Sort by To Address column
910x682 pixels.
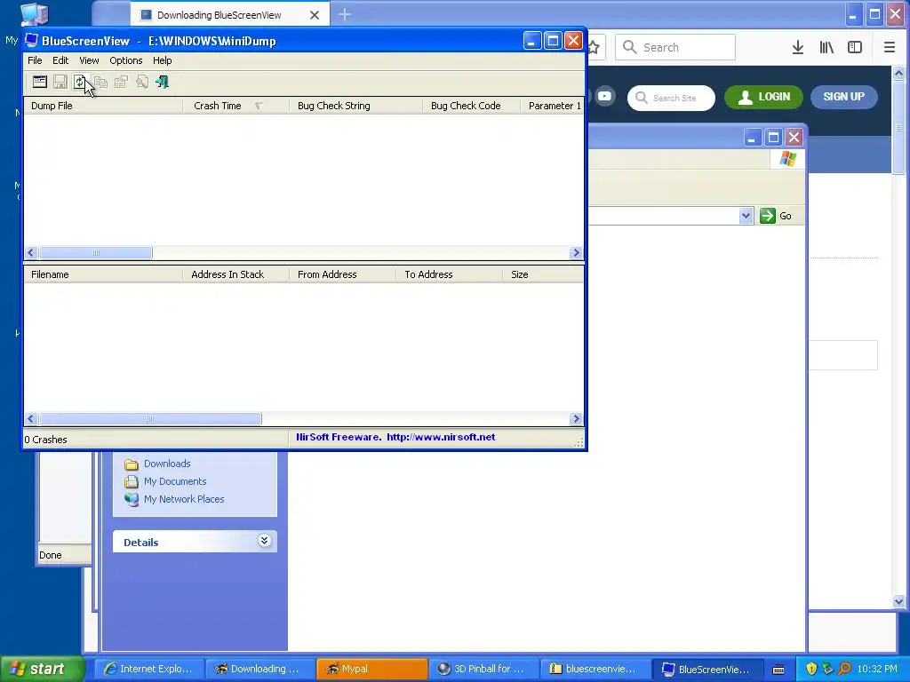(449, 274)
